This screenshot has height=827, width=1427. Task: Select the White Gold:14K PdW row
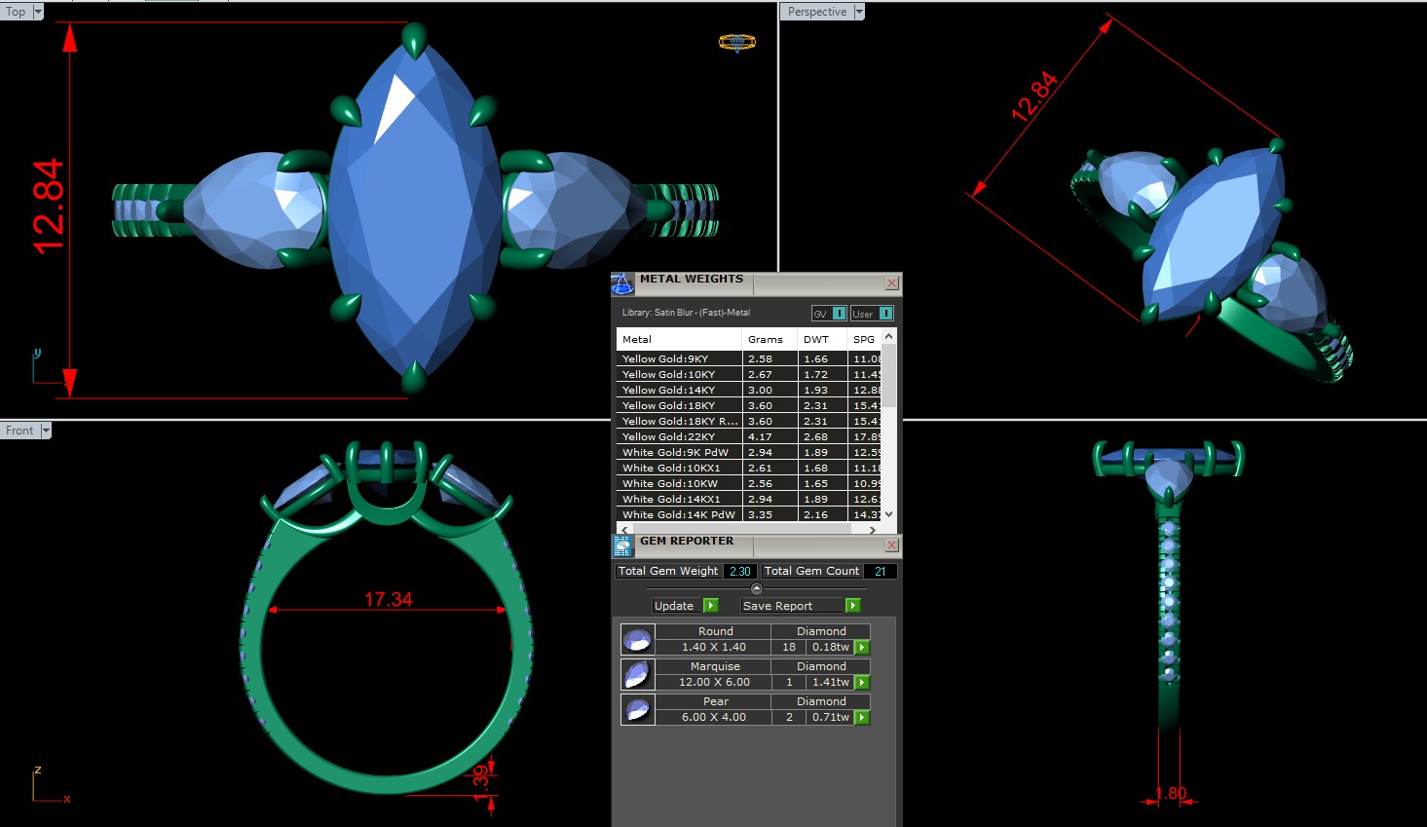[749, 514]
